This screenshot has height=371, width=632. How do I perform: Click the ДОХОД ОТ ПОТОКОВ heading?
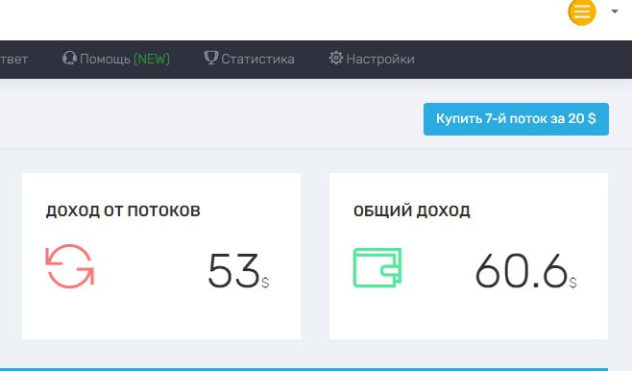coord(123,210)
